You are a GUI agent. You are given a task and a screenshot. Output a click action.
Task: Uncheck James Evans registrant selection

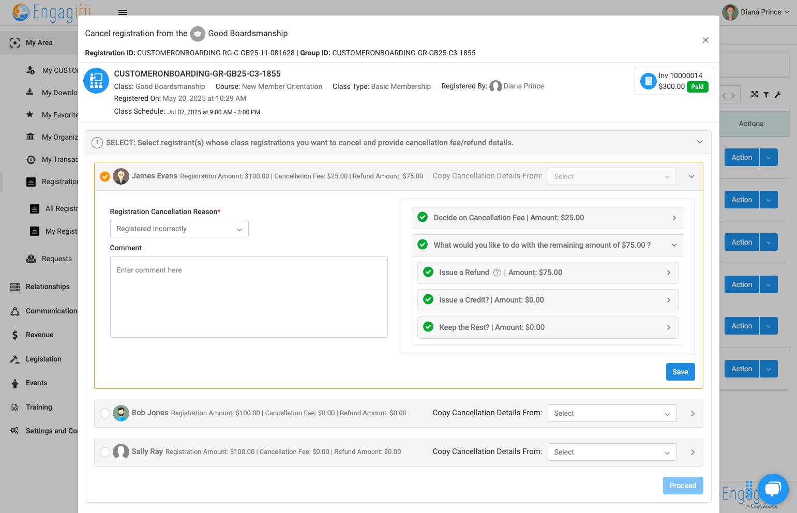tap(105, 176)
